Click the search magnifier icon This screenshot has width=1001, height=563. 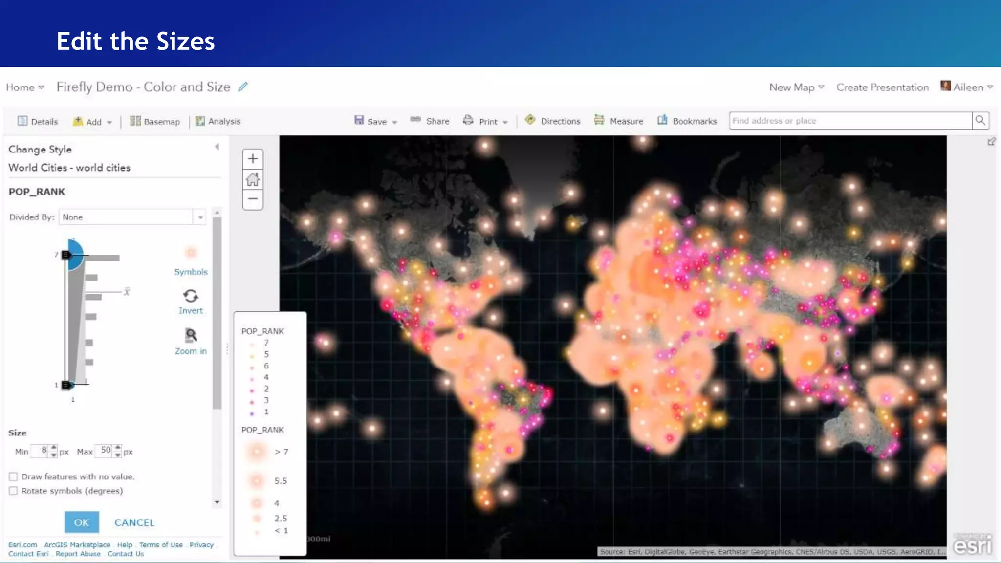[980, 121]
